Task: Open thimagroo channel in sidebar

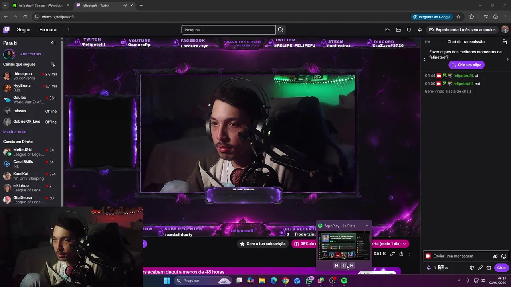Action: pos(30,76)
